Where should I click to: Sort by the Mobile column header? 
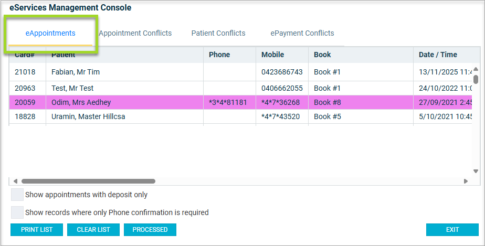[x=273, y=55]
